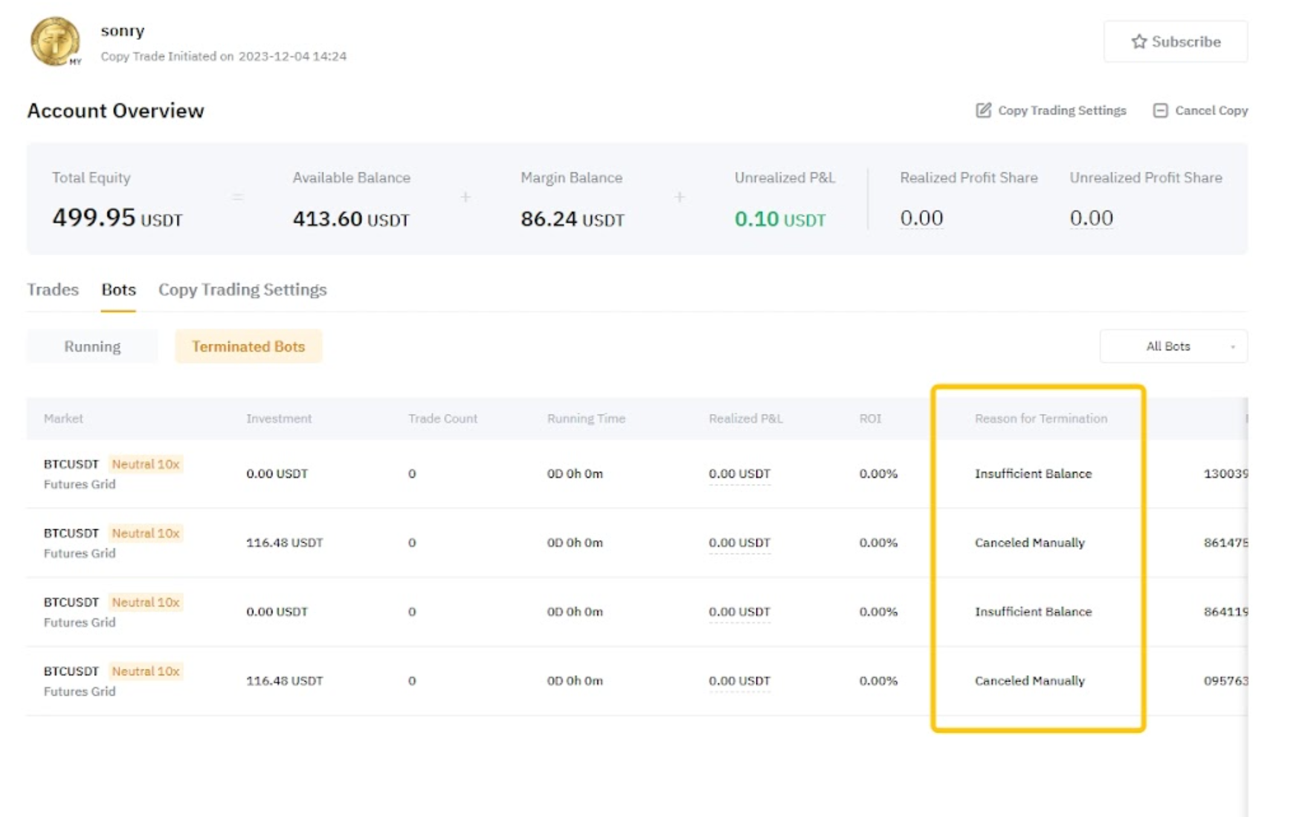Screen dimensions: 1311x817
Task: Show Running bots list
Action: click(92, 346)
